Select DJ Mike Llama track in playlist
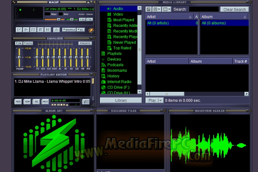The image size is (258, 172). pyautogui.click(x=52, y=81)
